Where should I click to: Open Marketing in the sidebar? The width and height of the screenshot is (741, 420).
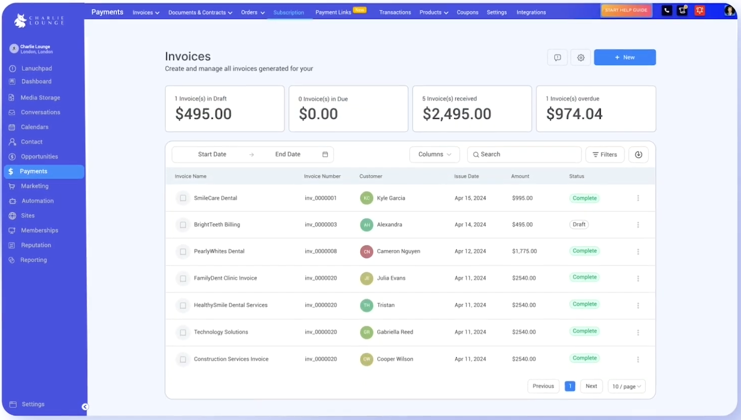35,186
